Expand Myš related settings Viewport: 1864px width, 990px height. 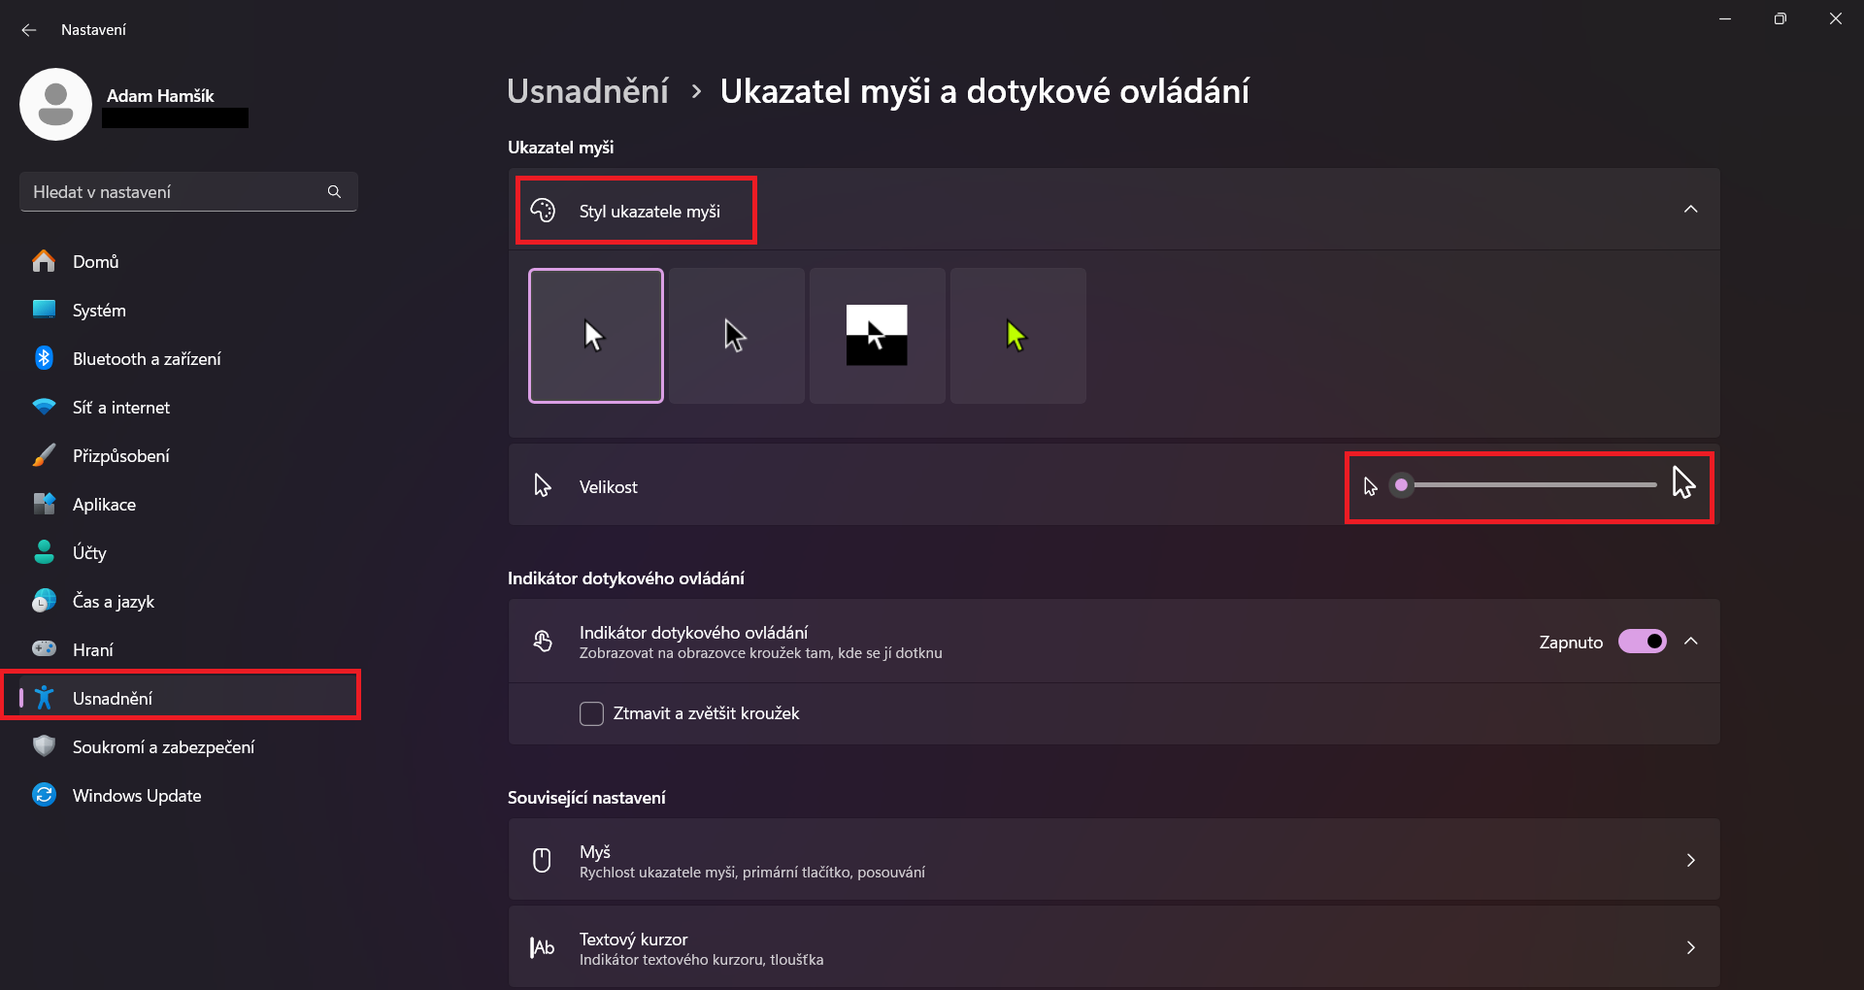pos(1691,860)
